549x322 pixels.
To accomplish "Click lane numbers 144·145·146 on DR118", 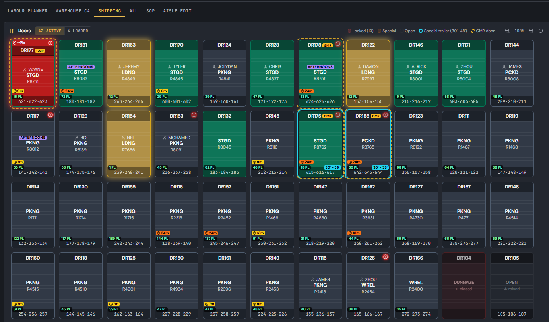I will point(81,314).
